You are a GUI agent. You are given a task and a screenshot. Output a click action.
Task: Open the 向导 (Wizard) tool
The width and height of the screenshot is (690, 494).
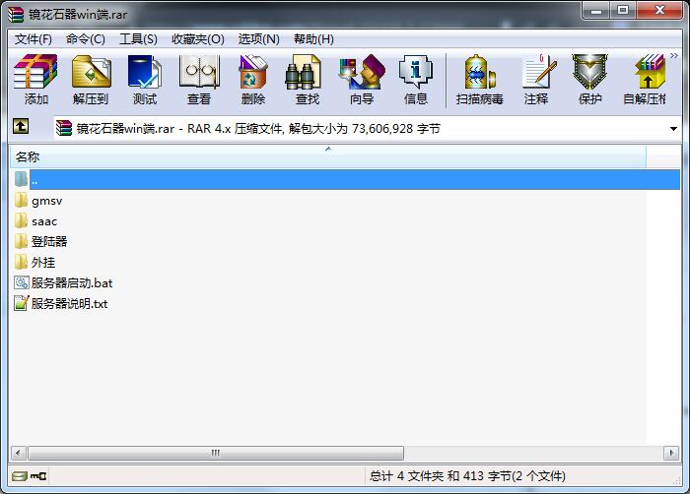[x=362, y=80]
